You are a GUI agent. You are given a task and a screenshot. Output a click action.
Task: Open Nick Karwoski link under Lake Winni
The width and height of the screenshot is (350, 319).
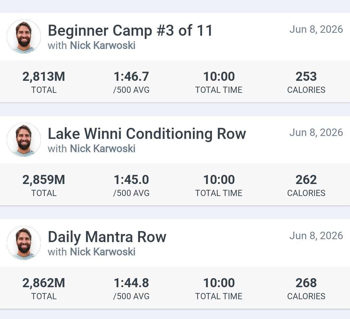tap(103, 149)
